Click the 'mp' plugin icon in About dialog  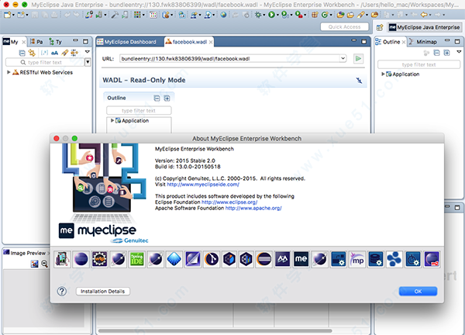(x=357, y=259)
